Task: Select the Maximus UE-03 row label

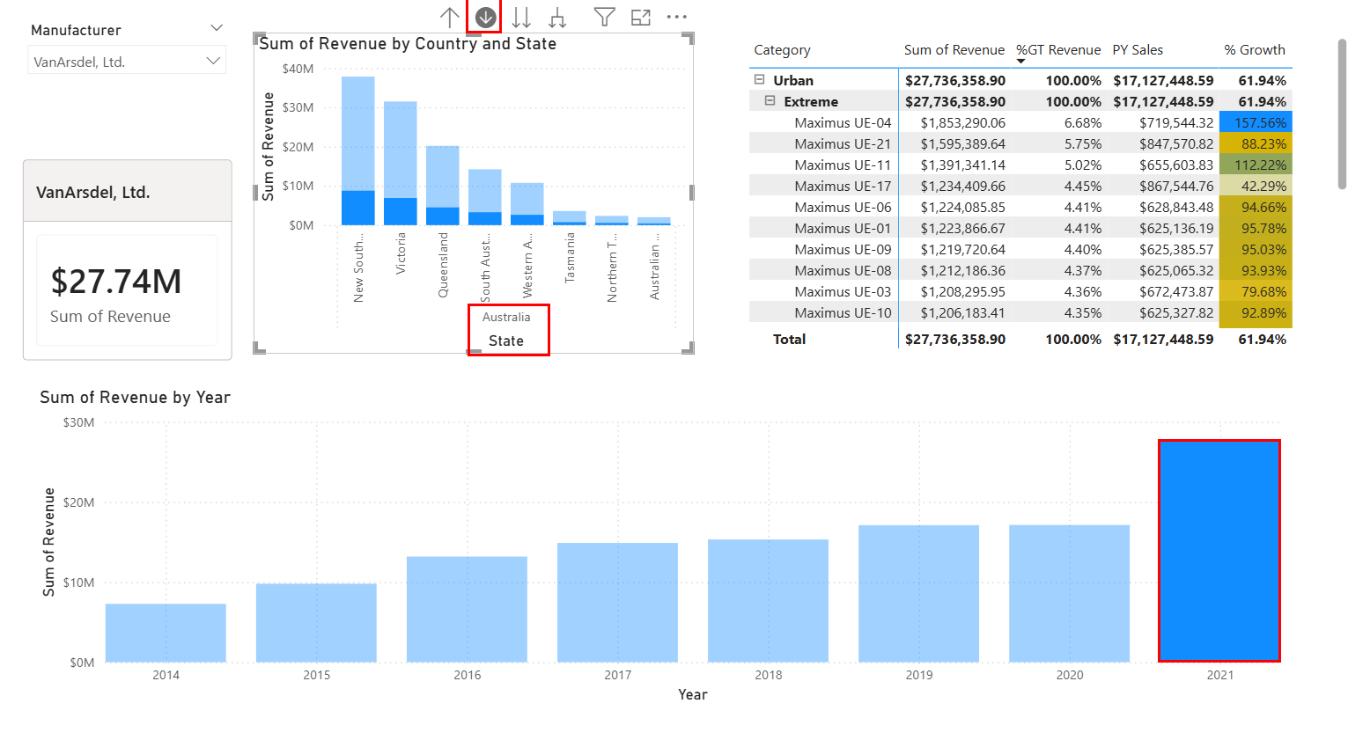Action: tap(843, 291)
